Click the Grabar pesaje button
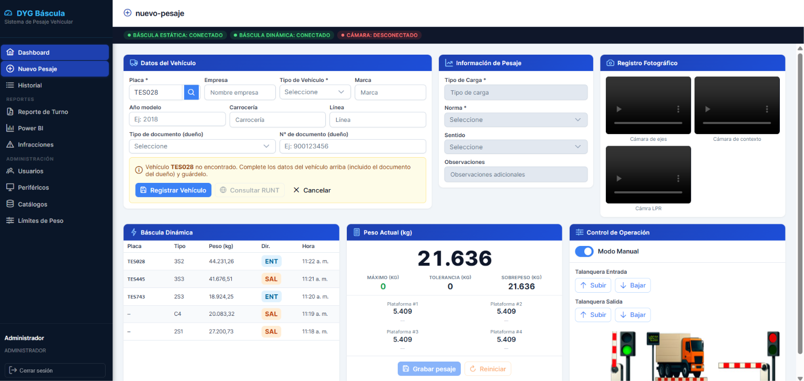 tap(429, 369)
